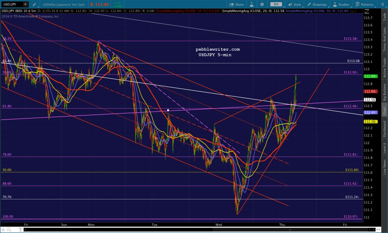Click the 88.6% Fibonacci label
Image resolution: width=388 pixels, height=233 pixels.
(x=7, y=183)
